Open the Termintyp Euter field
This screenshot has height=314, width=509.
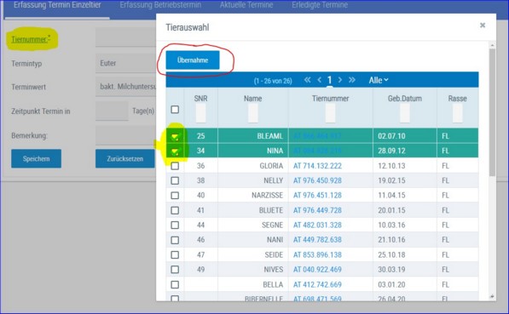[126, 63]
